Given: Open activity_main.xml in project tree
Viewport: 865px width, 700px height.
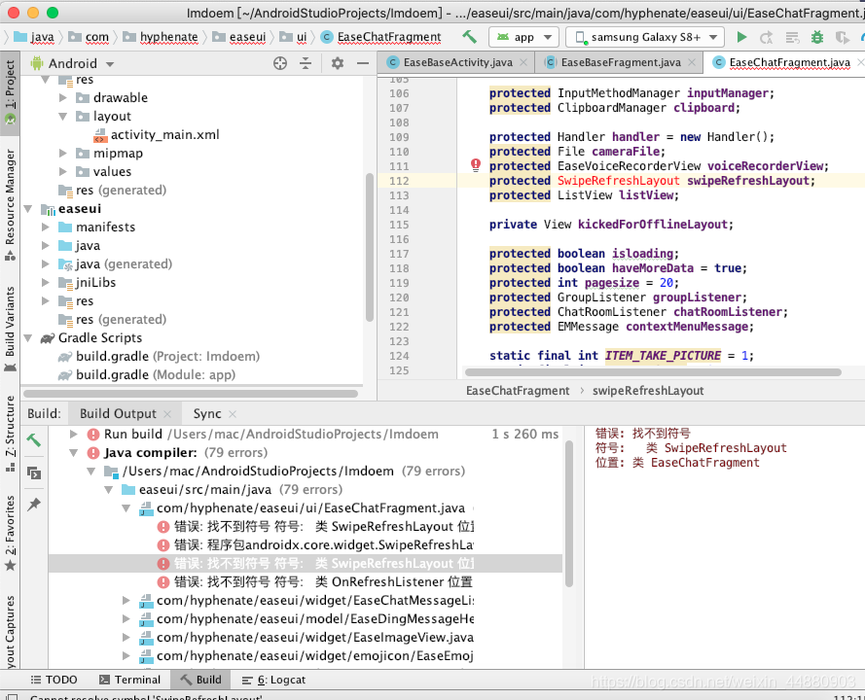Looking at the screenshot, I should pos(164,135).
